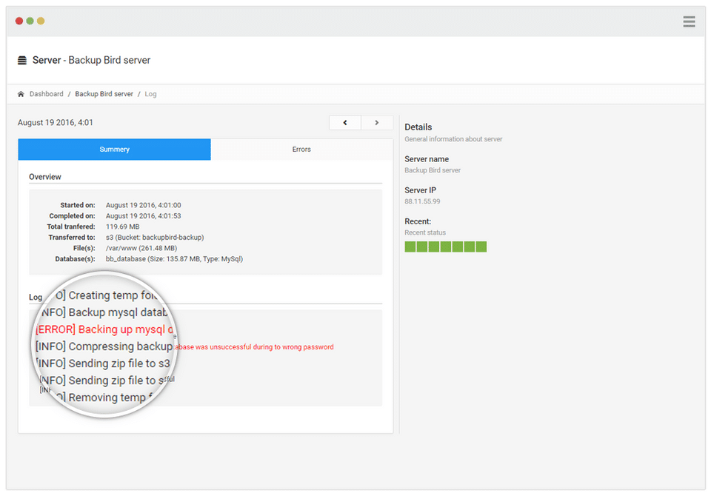
Task: Switch to the Summery tab
Action: pyautogui.click(x=114, y=149)
